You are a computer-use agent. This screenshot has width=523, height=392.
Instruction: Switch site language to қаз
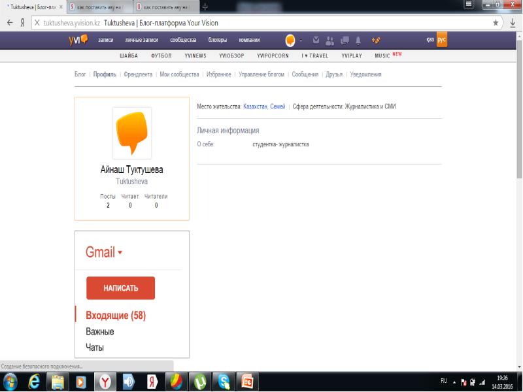tap(430, 40)
